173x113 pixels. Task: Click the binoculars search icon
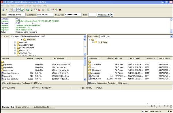tap(60, 10)
